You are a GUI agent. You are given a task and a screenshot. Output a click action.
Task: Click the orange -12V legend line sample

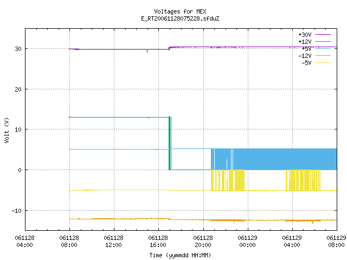click(x=323, y=55)
